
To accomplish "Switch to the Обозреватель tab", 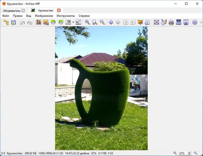I will point(12,10).
